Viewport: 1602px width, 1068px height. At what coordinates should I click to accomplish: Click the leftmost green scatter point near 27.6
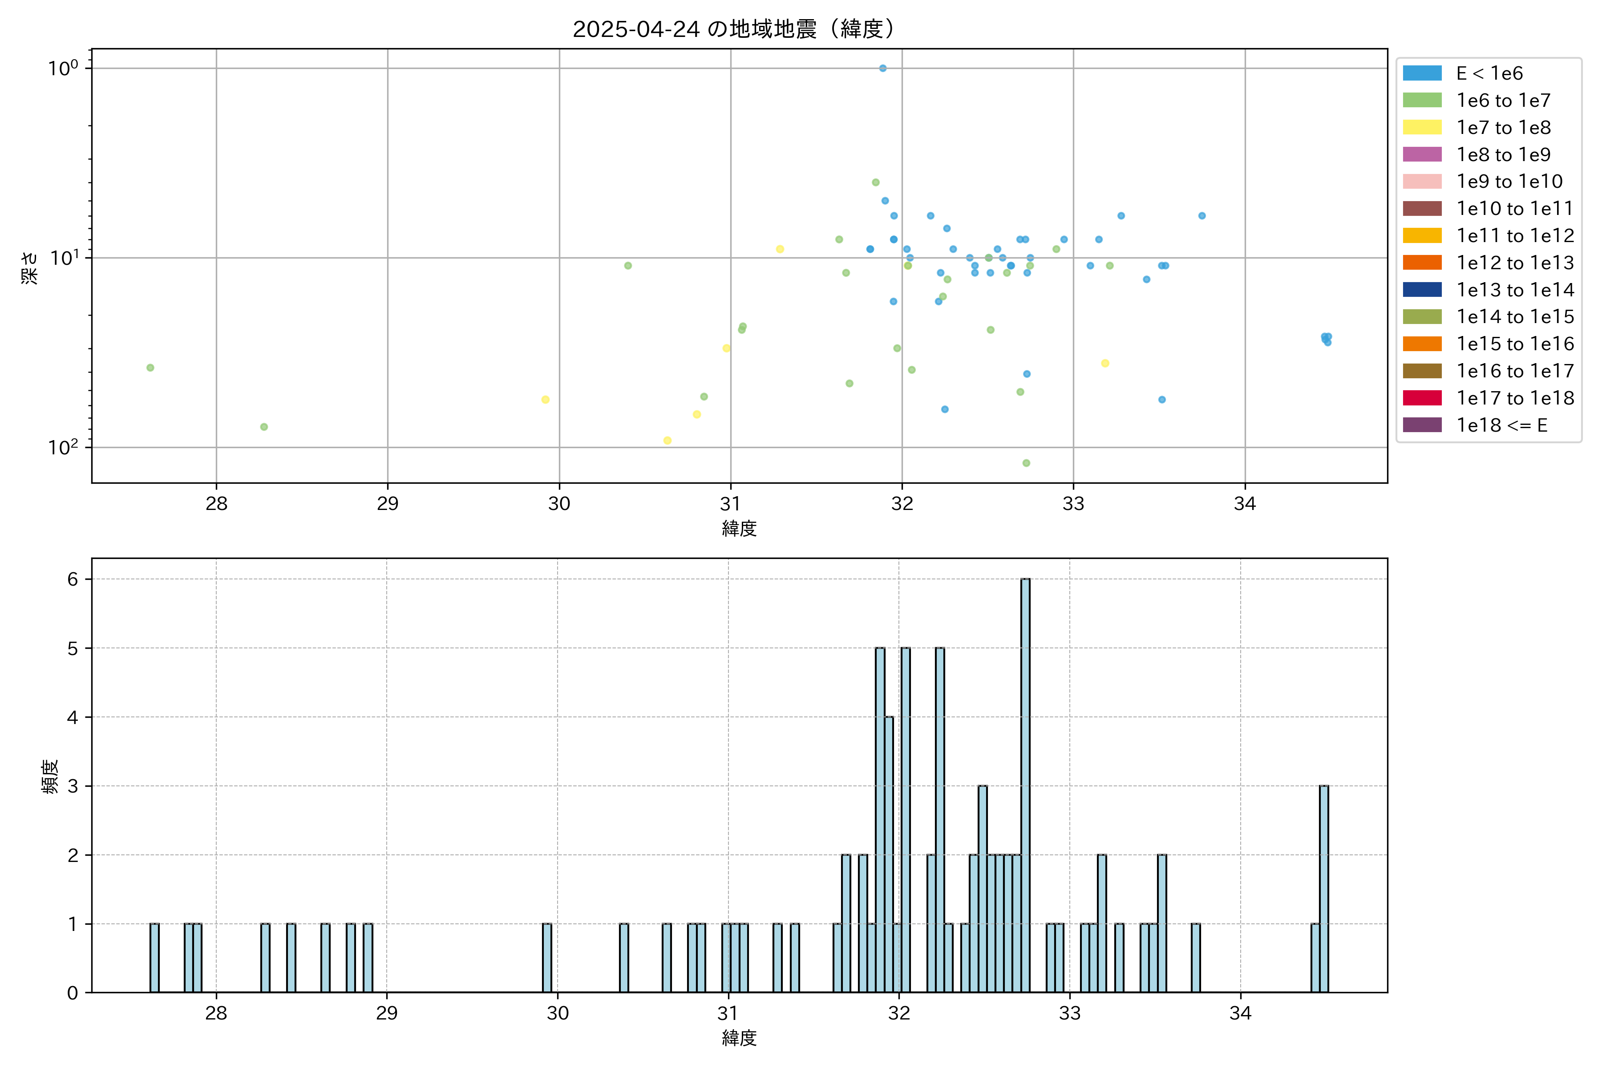click(x=150, y=368)
